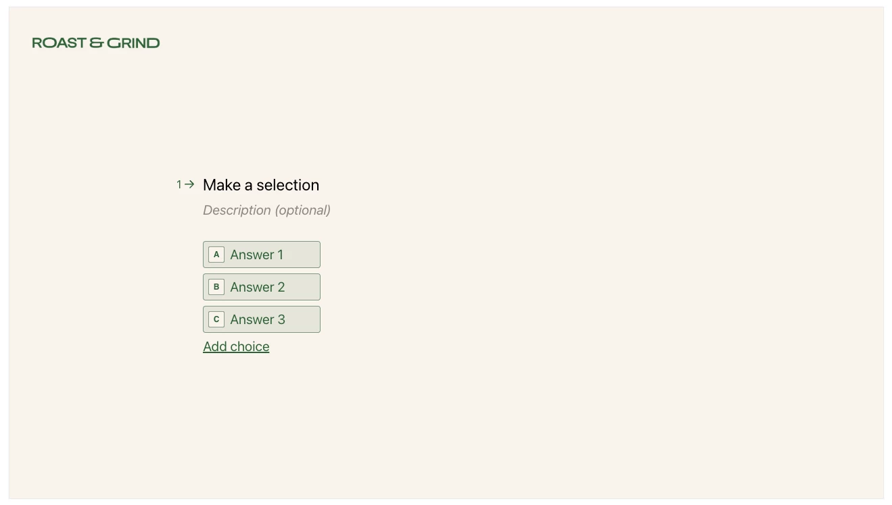Click the question number 1
This screenshot has height=505, width=892.
(x=179, y=184)
